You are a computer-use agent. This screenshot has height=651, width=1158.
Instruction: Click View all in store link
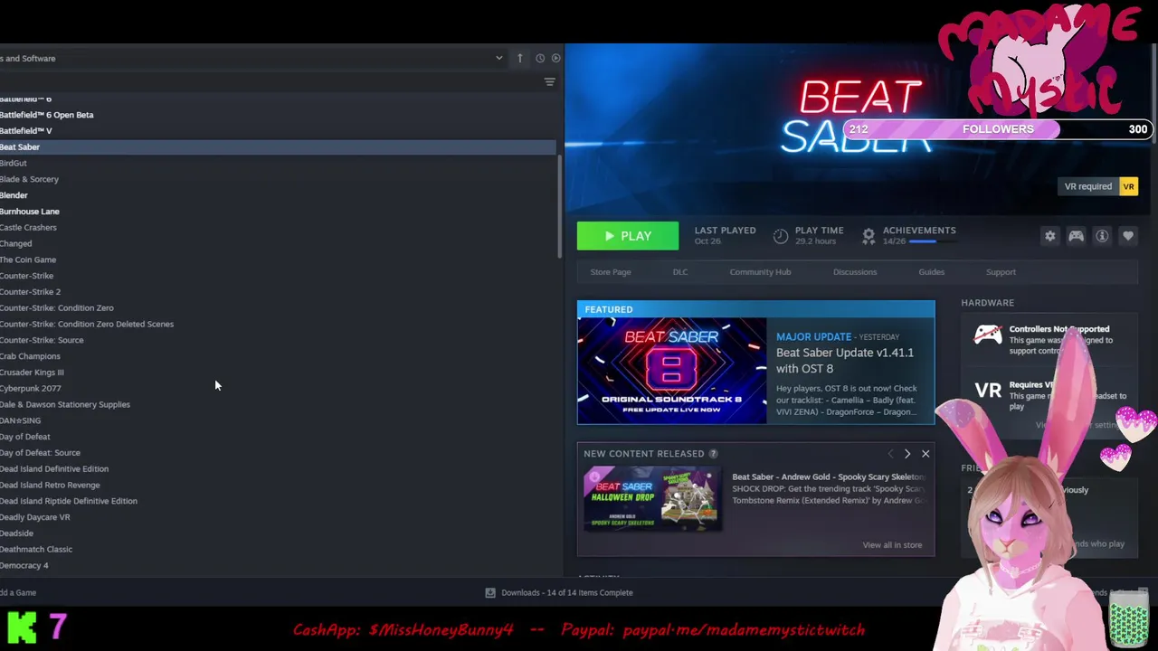892,545
